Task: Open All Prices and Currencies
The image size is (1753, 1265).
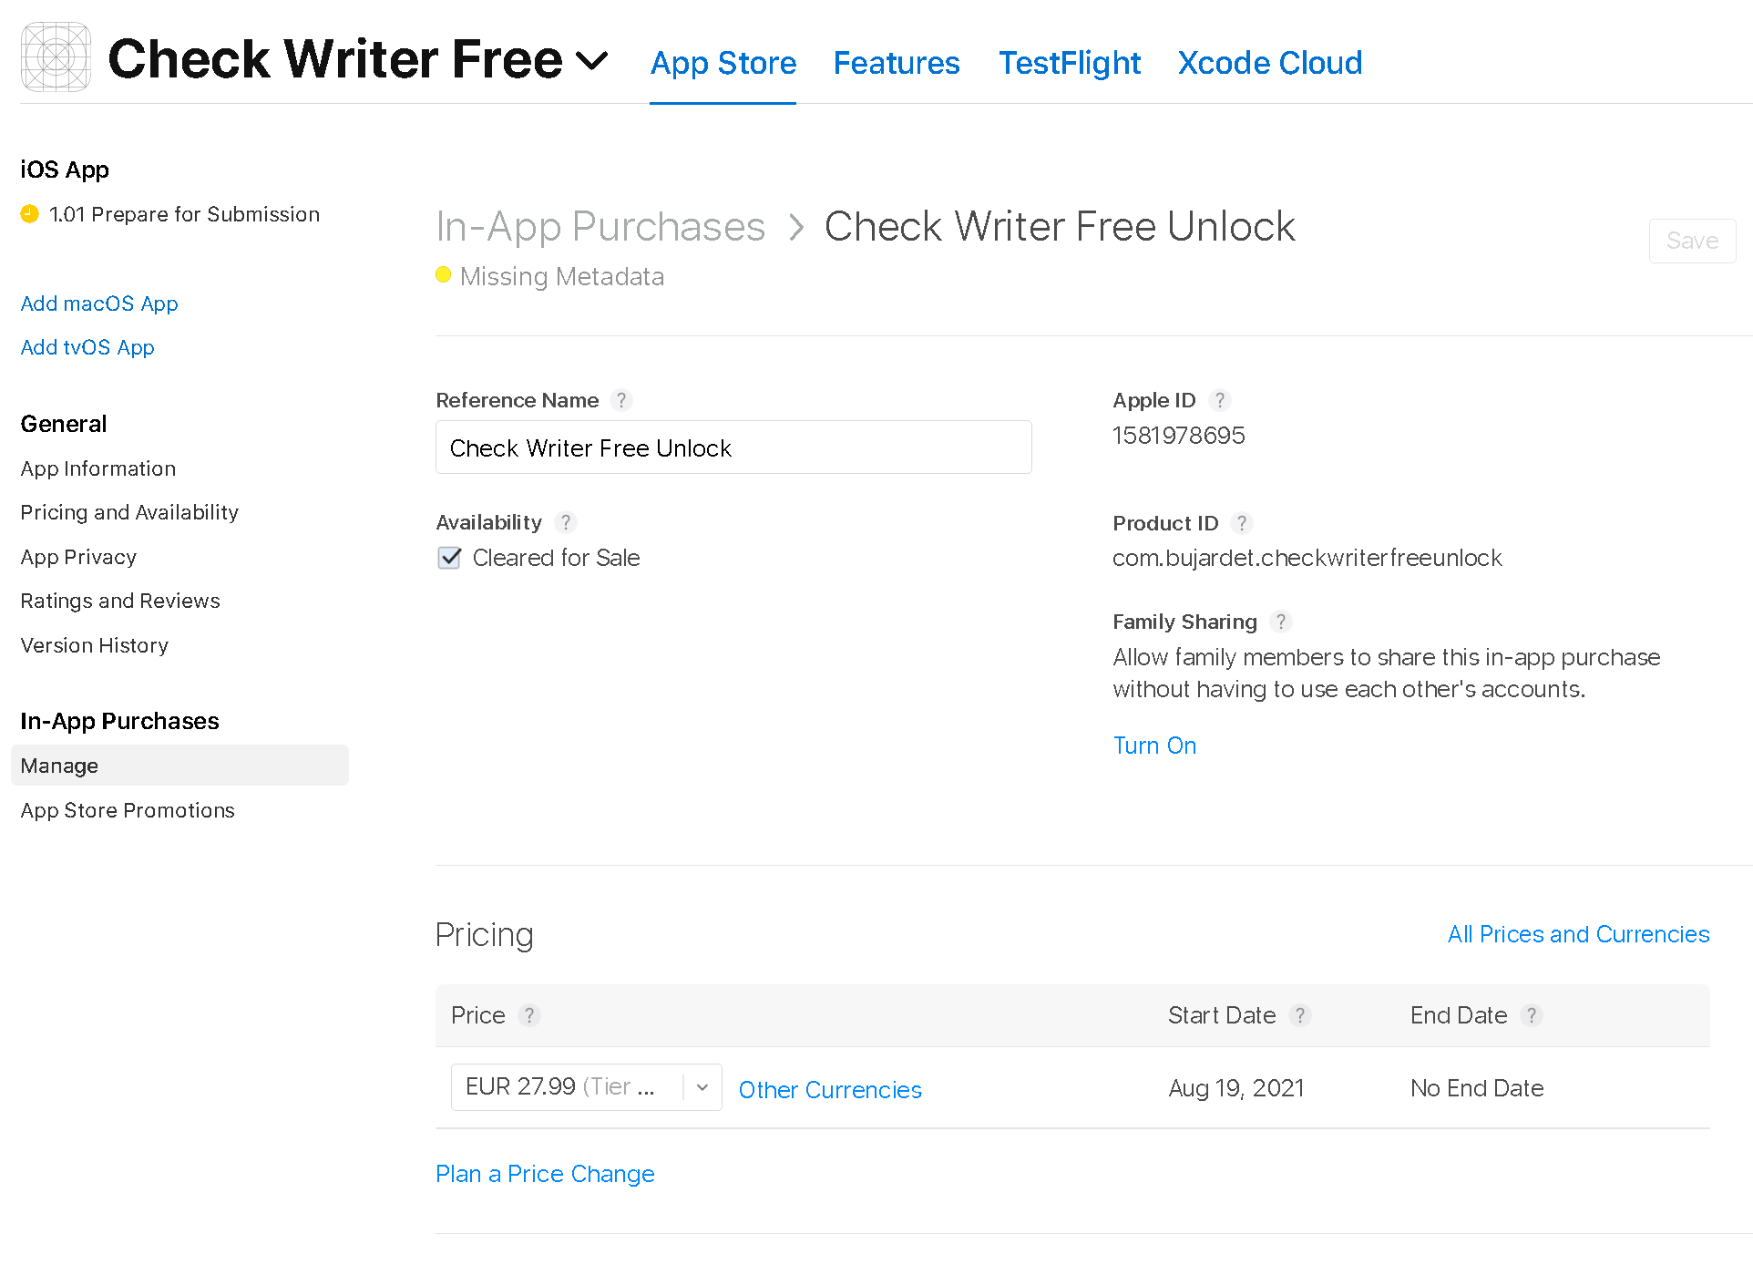Action: point(1578,934)
